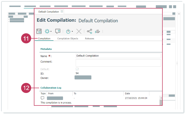Click the Collaboration Log scrollbar up arrow
The image size is (186, 115).
161,97
